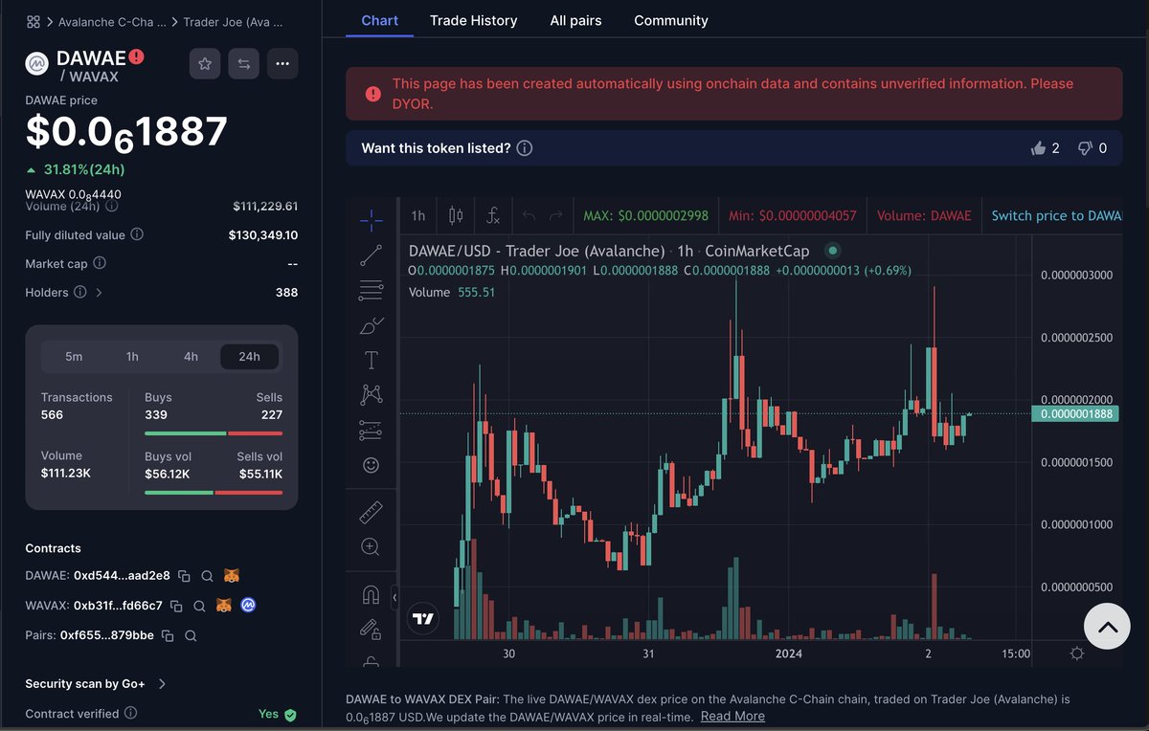Show info for Market cap
Screen dimensions: 1149x731
(100, 263)
